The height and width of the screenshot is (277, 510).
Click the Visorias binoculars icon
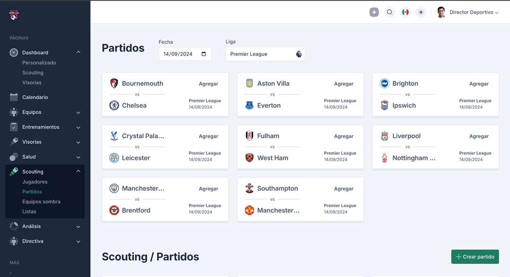[14, 142]
